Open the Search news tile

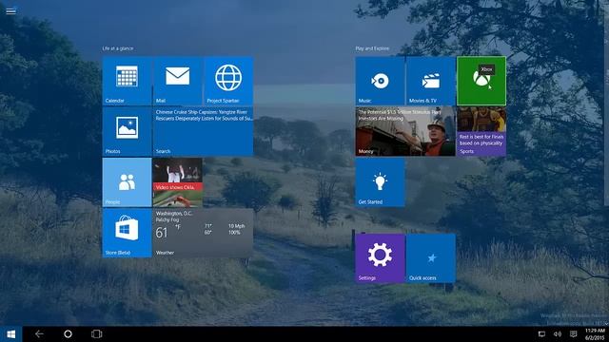(x=203, y=131)
